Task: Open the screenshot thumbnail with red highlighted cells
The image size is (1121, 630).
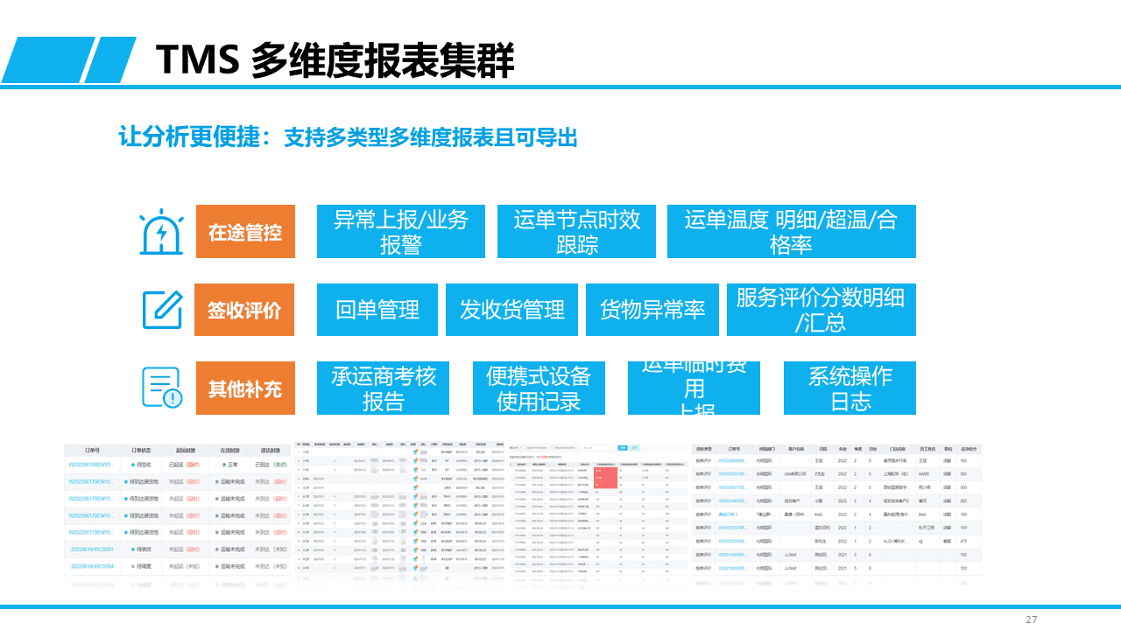Action: point(599,510)
